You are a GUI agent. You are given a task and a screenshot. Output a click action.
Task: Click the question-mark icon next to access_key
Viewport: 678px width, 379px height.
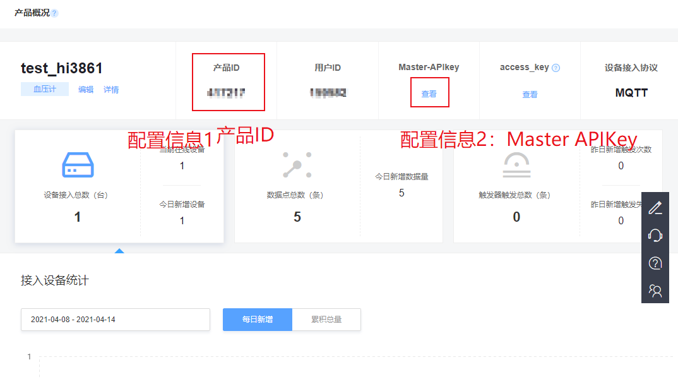pos(556,67)
